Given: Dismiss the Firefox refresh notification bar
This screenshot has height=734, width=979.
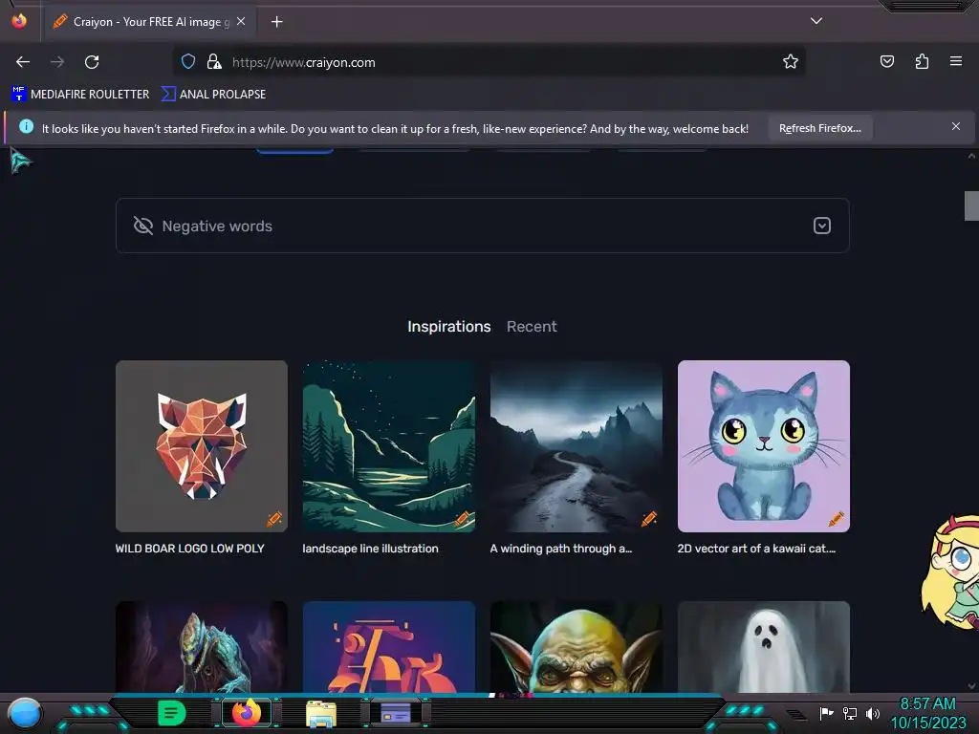Looking at the screenshot, I should tap(956, 127).
